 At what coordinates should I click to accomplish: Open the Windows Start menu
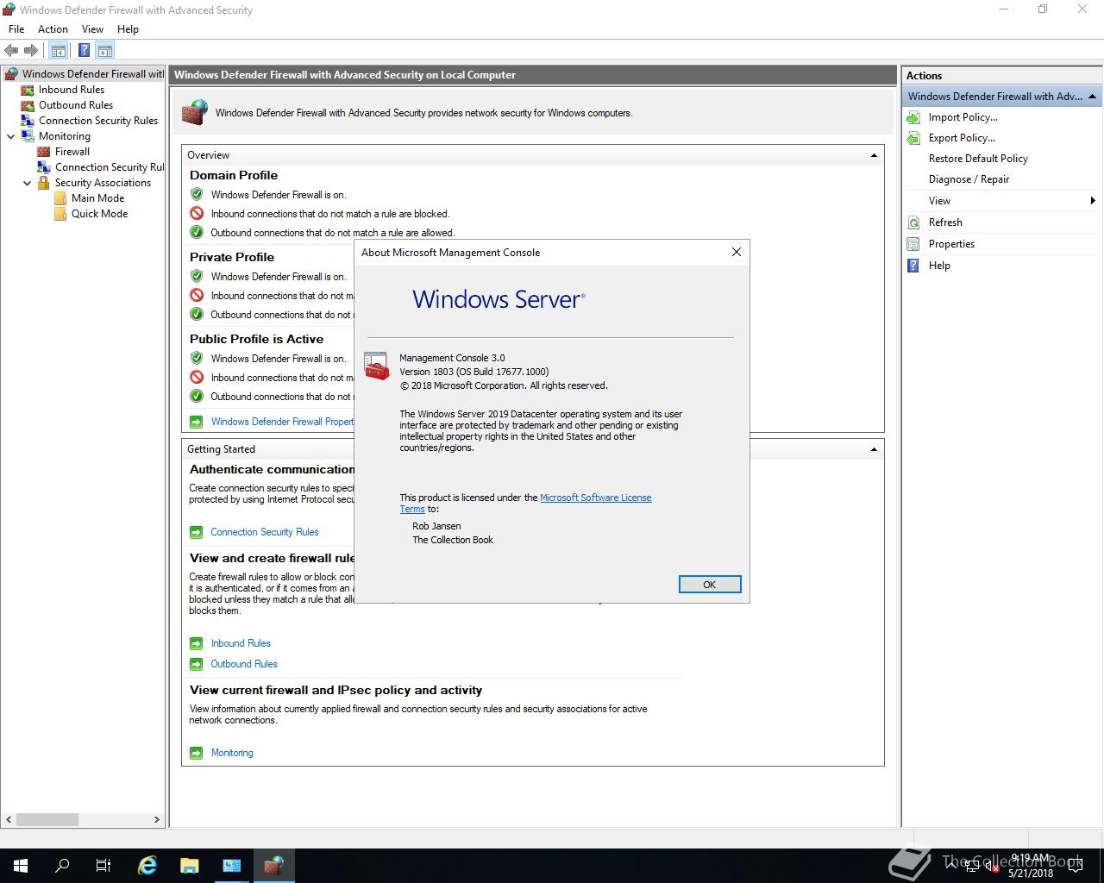point(21,866)
